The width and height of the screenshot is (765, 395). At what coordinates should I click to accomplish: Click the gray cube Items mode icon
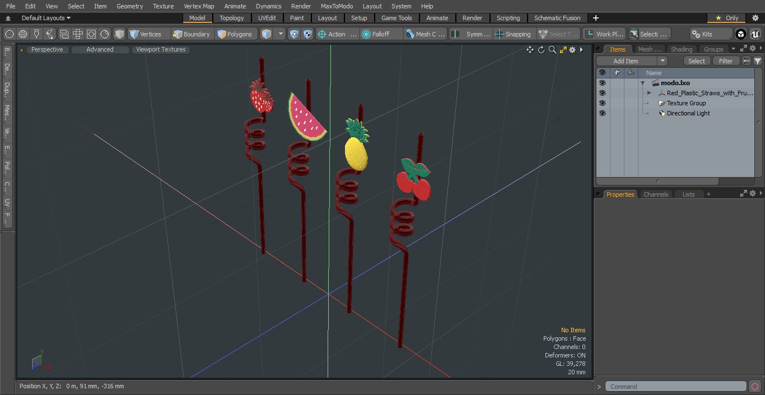coord(119,34)
